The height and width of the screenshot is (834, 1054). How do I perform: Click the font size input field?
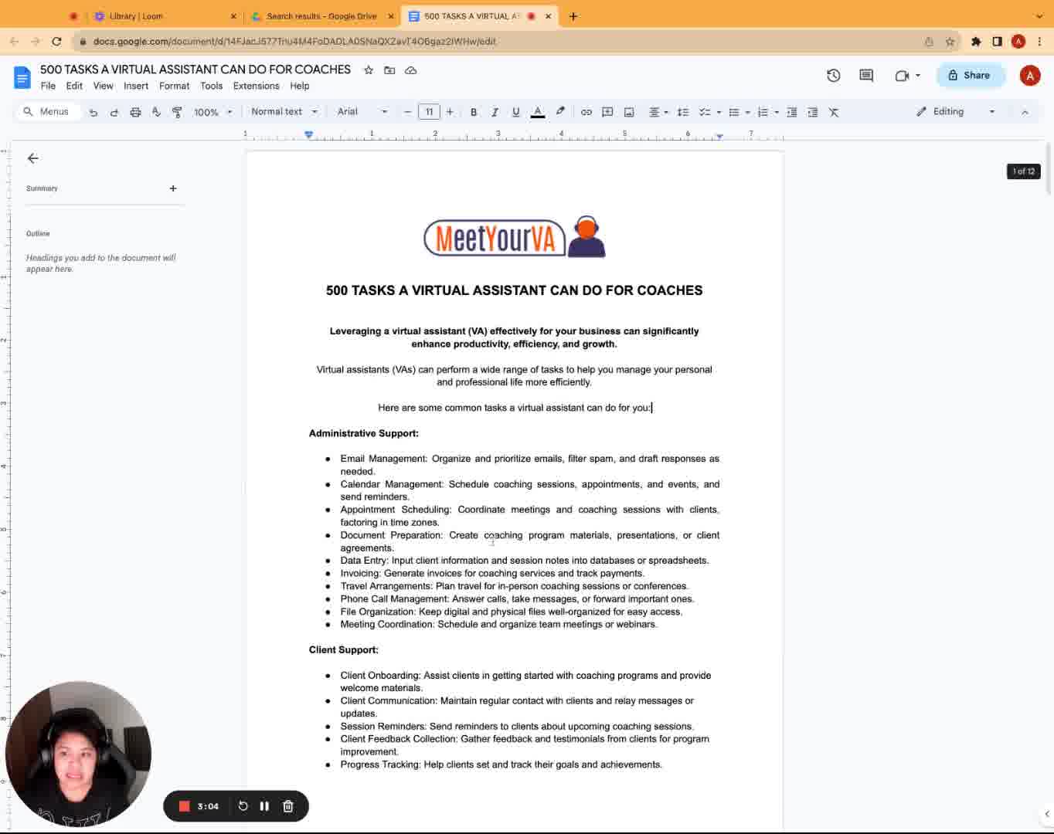pos(429,112)
